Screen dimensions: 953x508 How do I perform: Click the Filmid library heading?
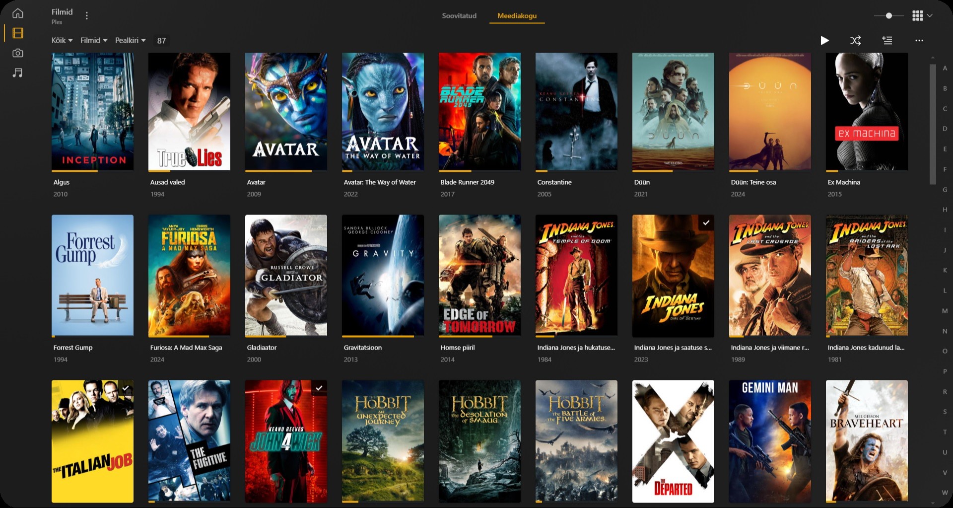click(62, 12)
